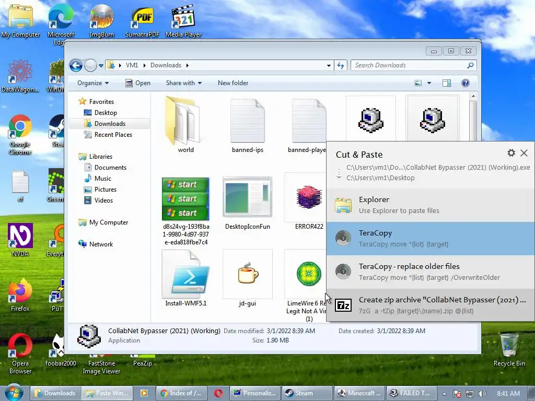
Task: Click the Windows Start button
Action: (14, 393)
